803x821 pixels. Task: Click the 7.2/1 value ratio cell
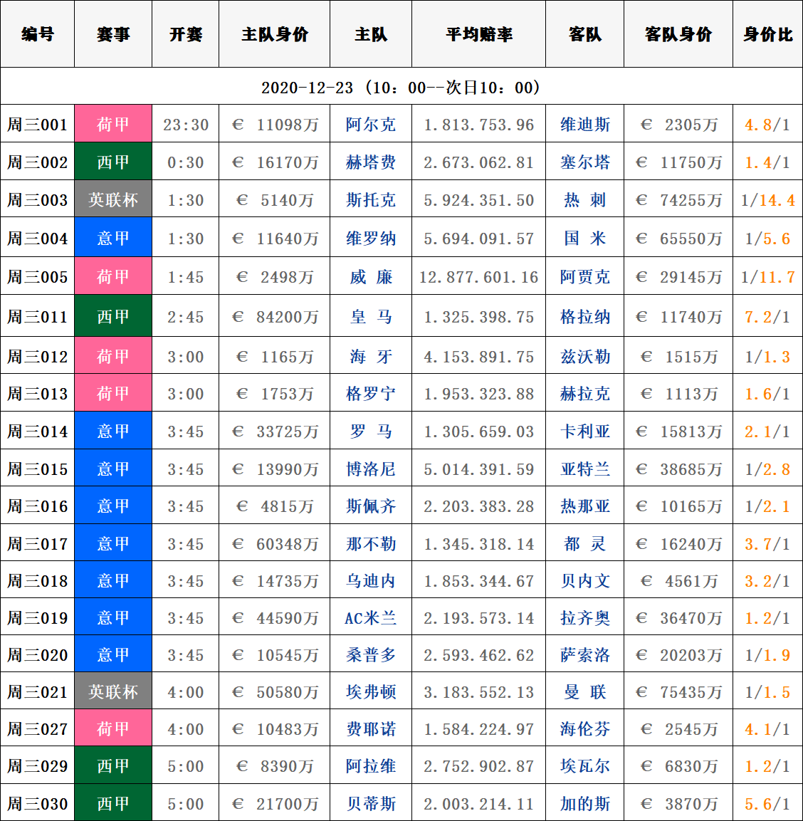[767, 317]
